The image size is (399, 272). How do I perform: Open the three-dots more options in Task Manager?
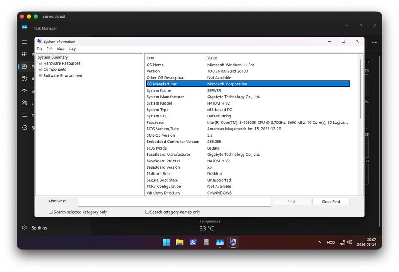coord(374,42)
